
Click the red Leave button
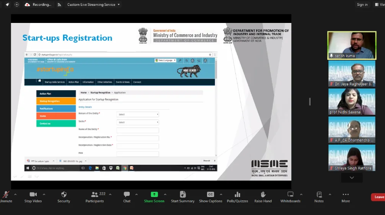point(378,197)
